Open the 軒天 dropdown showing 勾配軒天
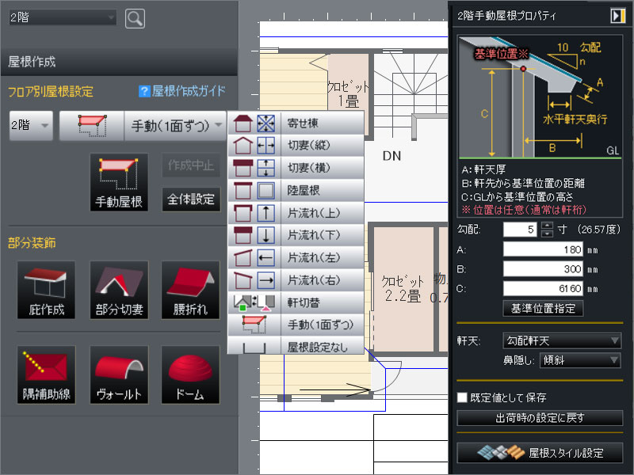This screenshot has height=475, width=634. tap(561, 340)
